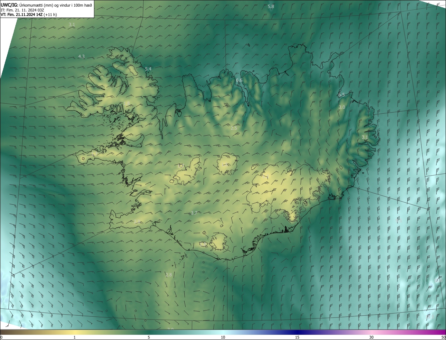Click the colour scale tick label 15
Screen dimensions: 446x340
pos(297,337)
